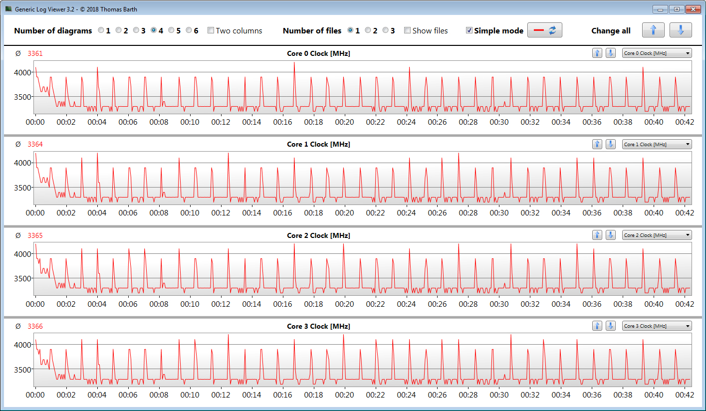Click up arrow for Core 0 Clock diagram

pos(597,53)
